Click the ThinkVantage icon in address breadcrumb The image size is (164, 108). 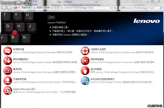click(57, 8)
